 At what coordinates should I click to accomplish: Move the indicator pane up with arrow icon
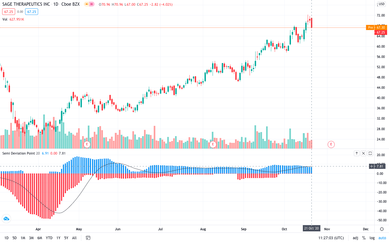coord(357,153)
